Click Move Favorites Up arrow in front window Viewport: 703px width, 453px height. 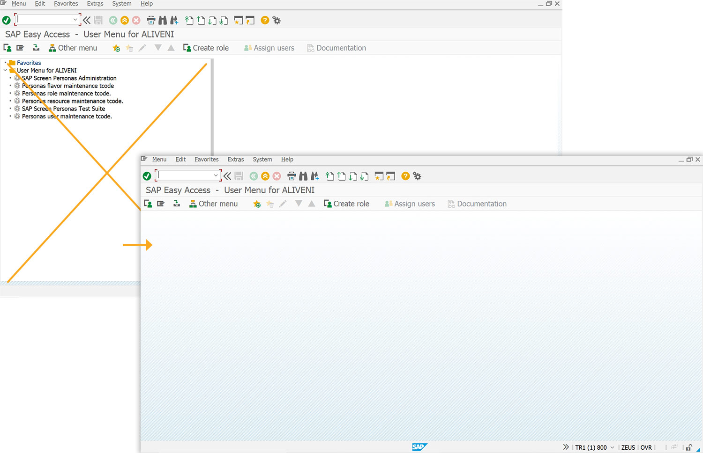[x=312, y=204]
